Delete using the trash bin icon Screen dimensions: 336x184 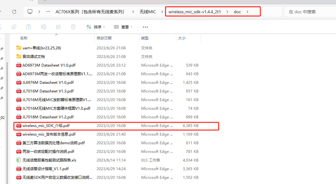click(x=73, y=27)
